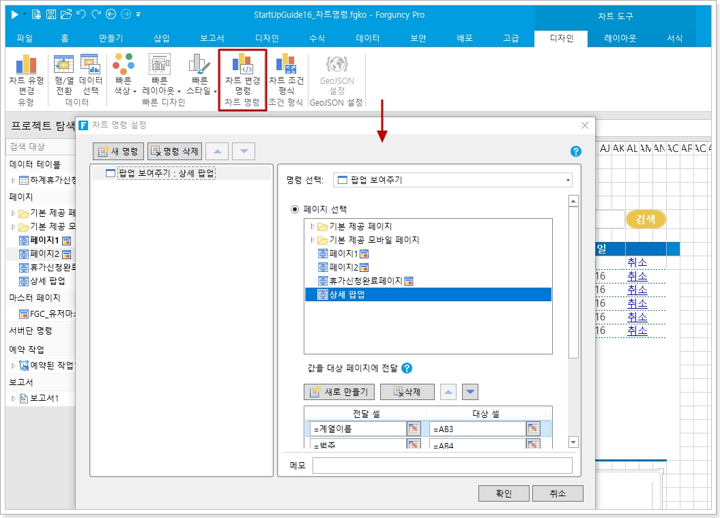Click the 확인 button
The image size is (720, 518).
[503, 493]
